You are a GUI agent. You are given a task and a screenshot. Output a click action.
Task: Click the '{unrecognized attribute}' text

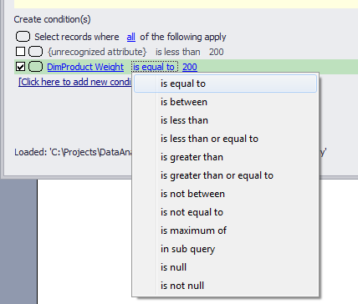coord(97,52)
